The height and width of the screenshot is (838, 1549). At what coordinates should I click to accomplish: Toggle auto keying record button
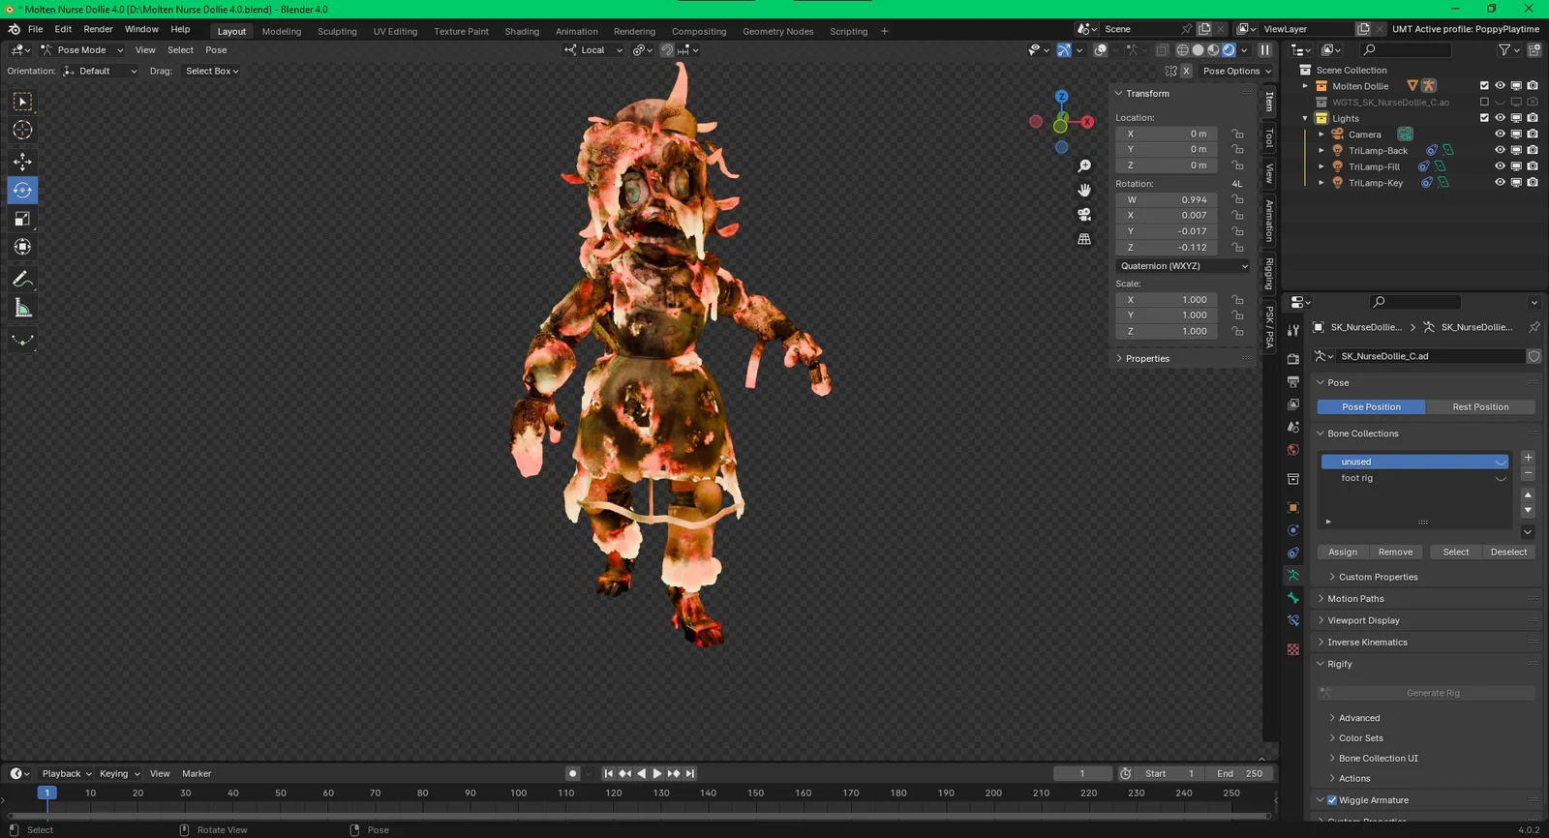[x=572, y=773]
